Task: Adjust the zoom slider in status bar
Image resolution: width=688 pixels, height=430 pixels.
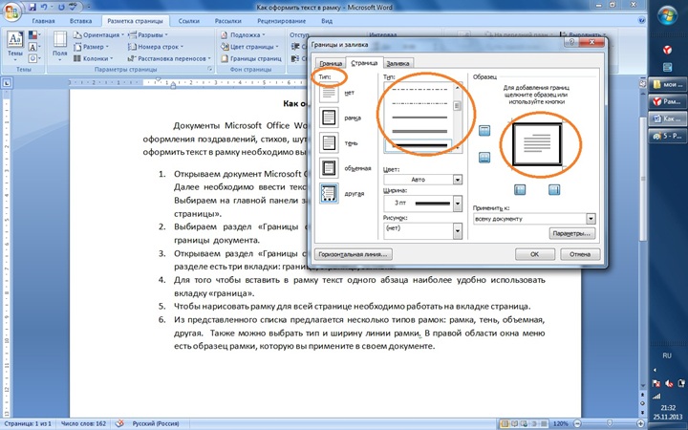Action: click(609, 424)
